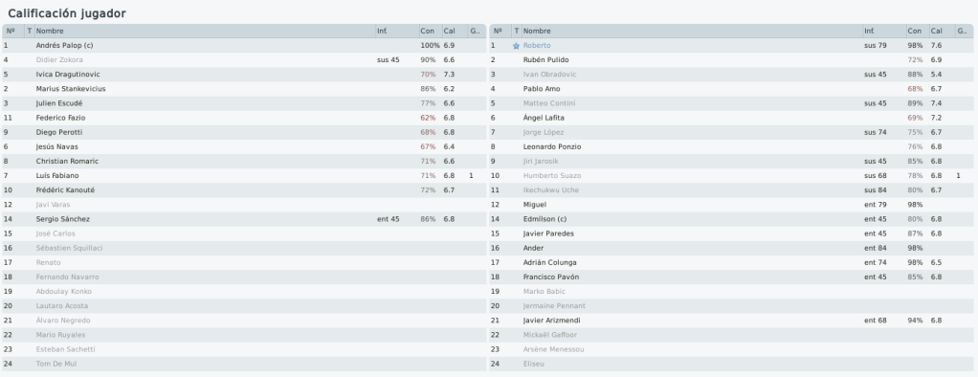Select Andrés Palop (c) row
Screen dimensions: 978x377
pyautogui.click(x=244, y=46)
